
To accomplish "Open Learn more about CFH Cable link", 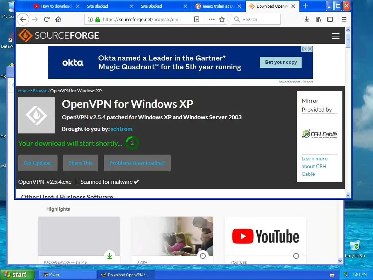I will (314, 166).
